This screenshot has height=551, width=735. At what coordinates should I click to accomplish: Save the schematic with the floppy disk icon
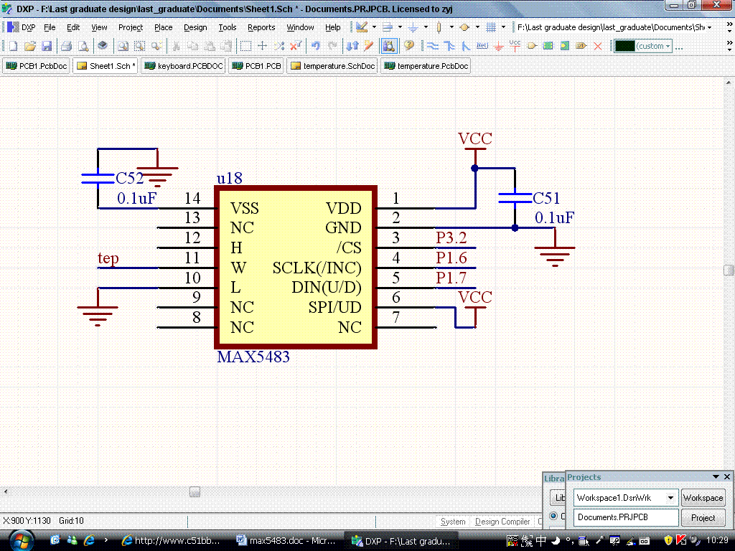pyautogui.click(x=47, y=46)
